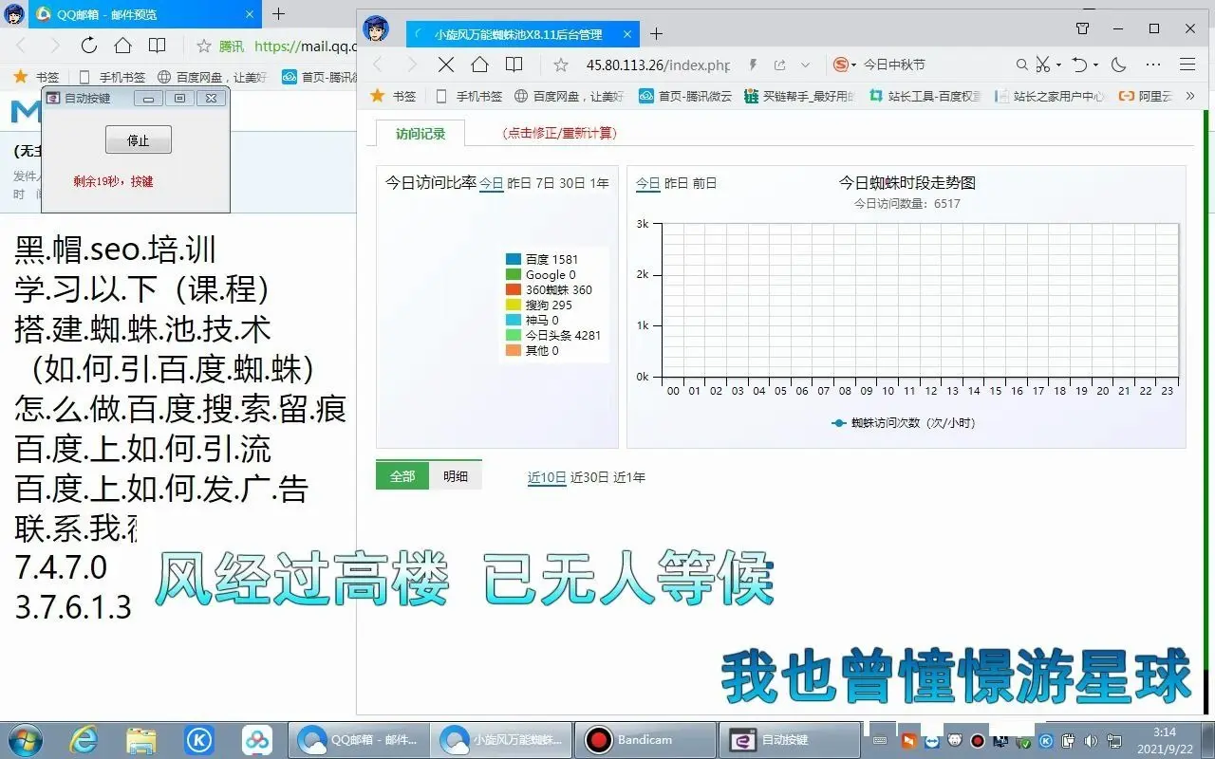
Task: Toggle 百度 1581 legend color swatch
Action: (x=514, y=259)
